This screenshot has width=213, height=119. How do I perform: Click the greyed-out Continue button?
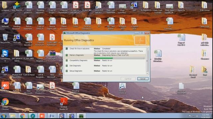point(128,79)
